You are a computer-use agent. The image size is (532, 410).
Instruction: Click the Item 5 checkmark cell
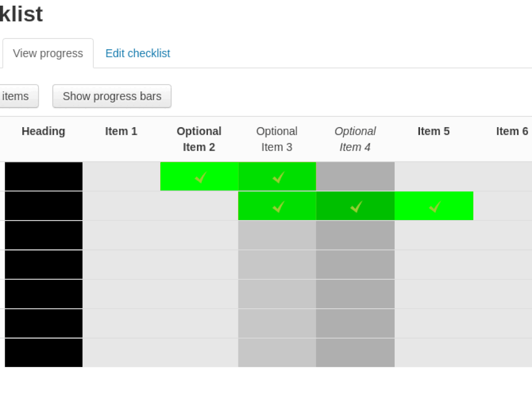point(434,206)
